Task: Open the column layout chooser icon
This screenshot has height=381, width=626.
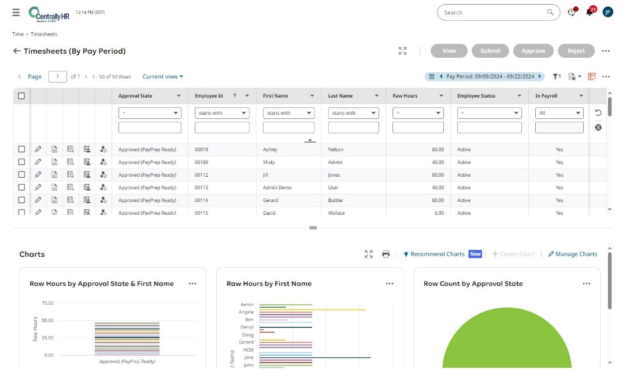Action: 592,77
